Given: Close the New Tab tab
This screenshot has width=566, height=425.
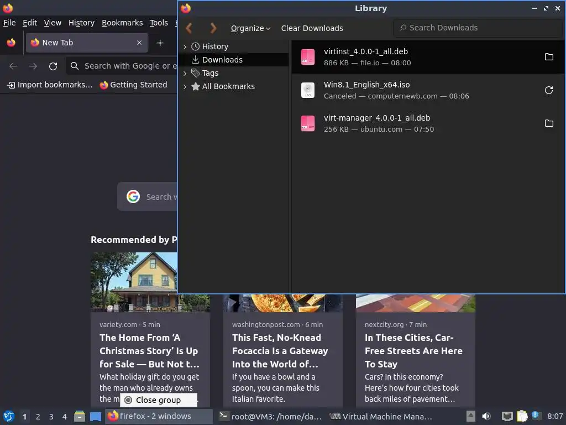Looking at the screenshot, I should [139, 43].
